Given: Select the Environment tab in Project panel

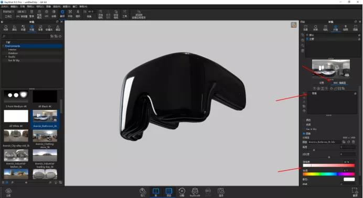Looking at the screenshot, I should coord(335,28).
